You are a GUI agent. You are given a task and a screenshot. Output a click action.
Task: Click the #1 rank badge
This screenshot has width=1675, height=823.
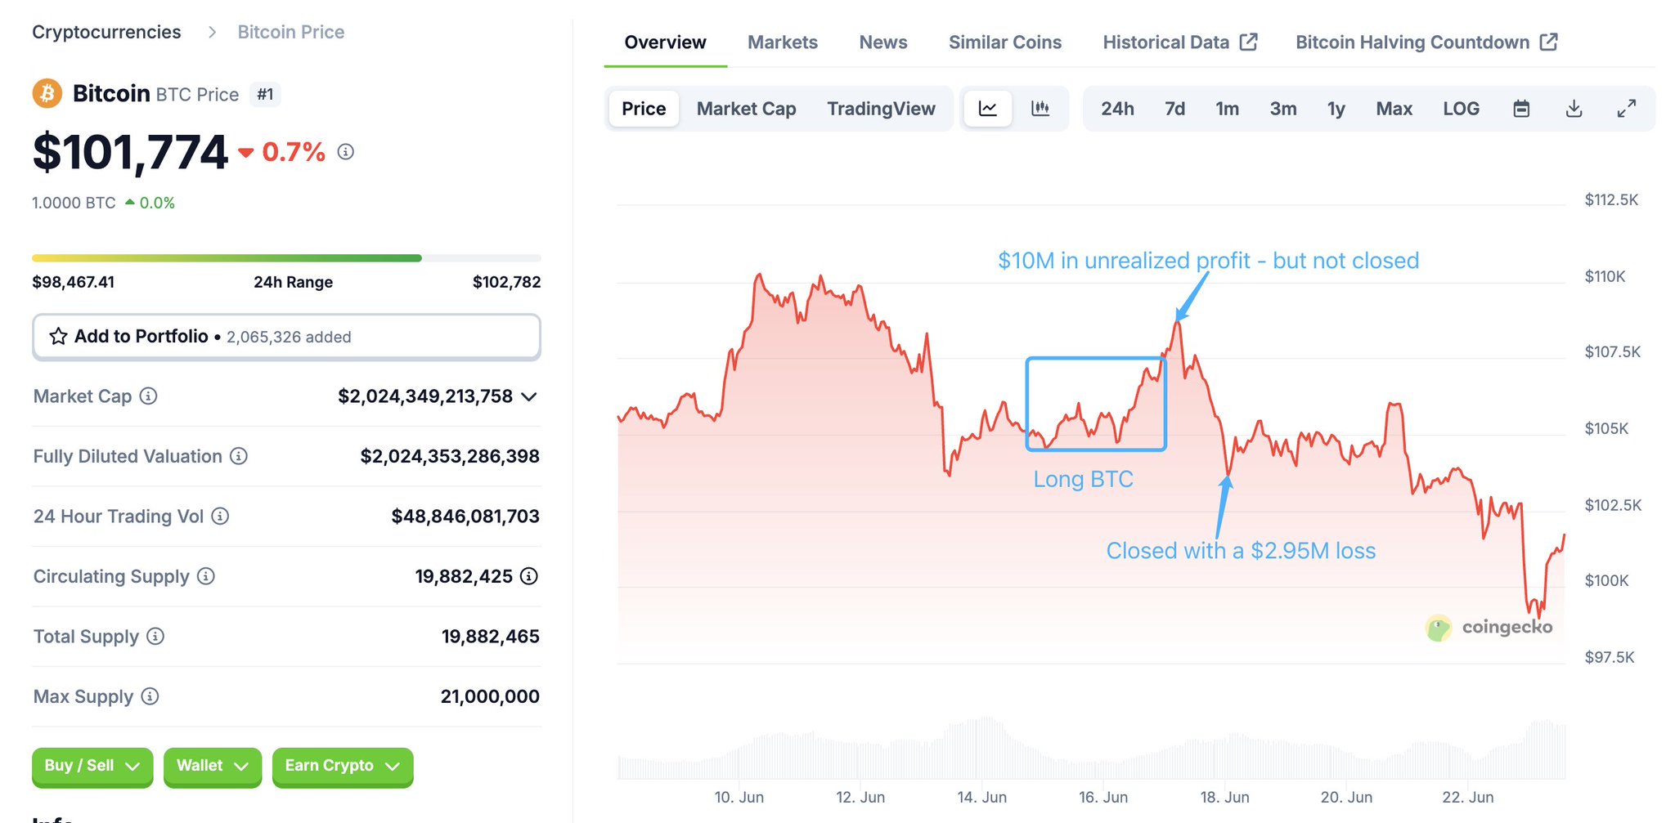[265, 95]
